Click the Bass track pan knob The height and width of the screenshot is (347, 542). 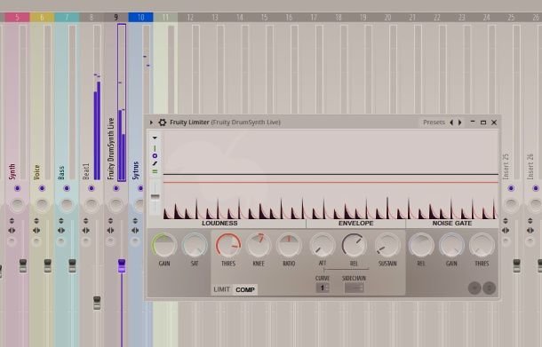[x=67, y=204]
